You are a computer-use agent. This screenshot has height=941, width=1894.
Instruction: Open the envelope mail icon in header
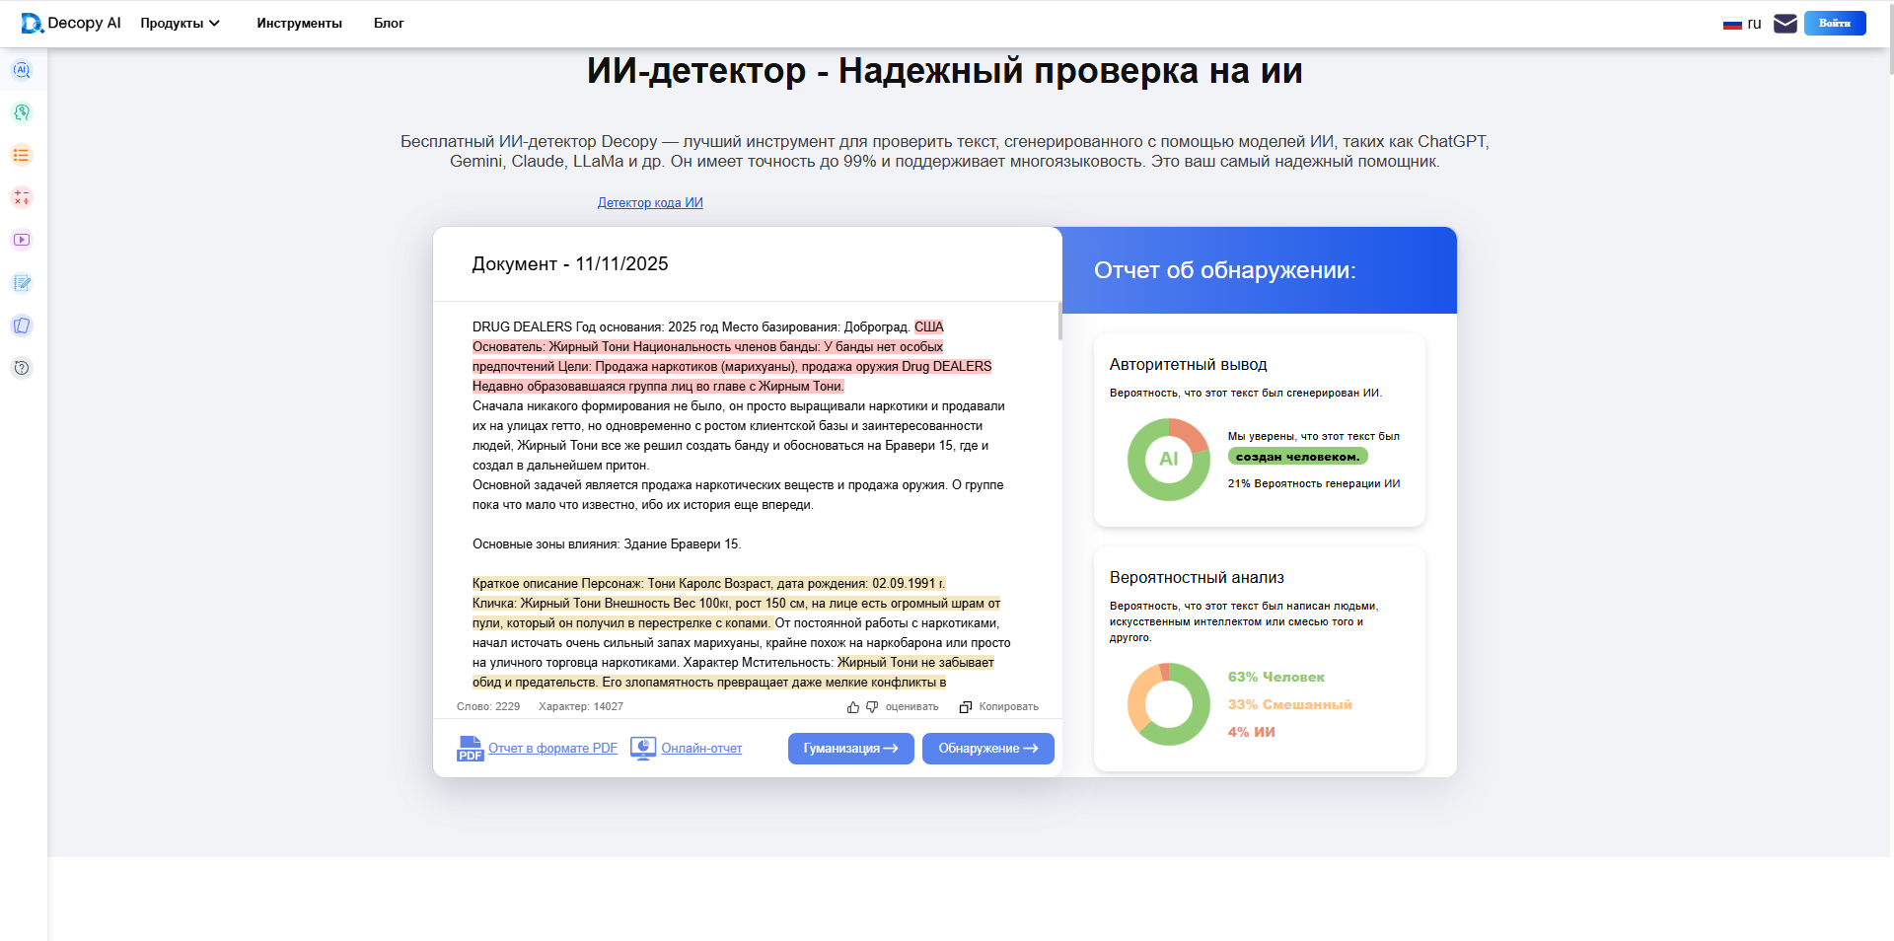(1785, 24)
